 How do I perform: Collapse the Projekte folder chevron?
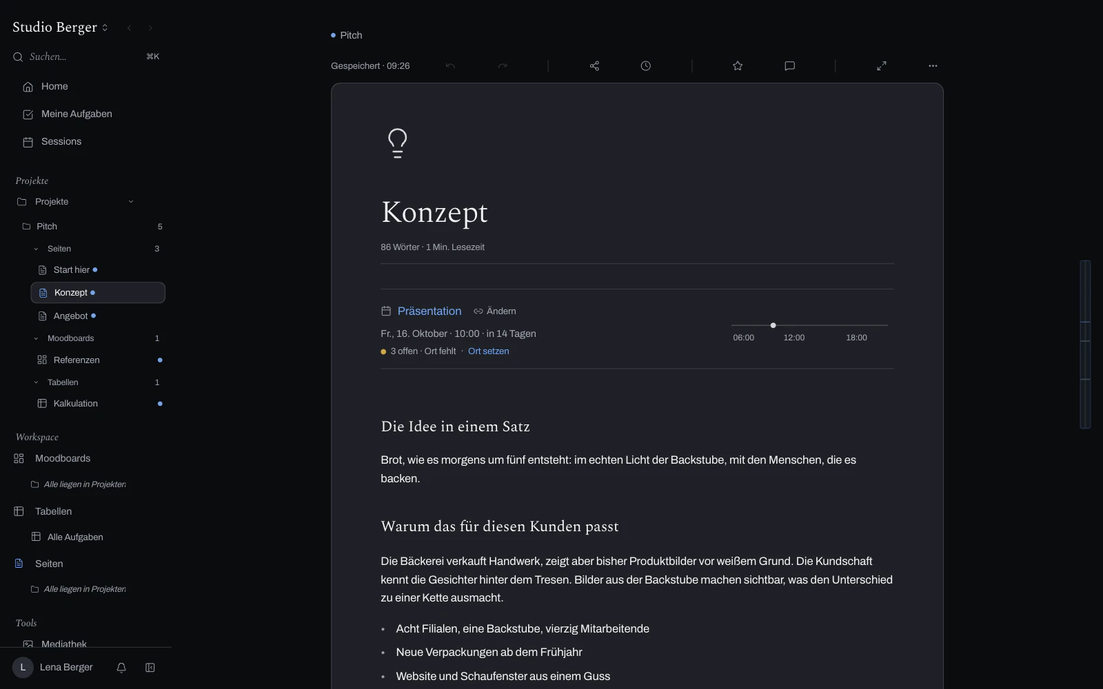tap(131, 202)
